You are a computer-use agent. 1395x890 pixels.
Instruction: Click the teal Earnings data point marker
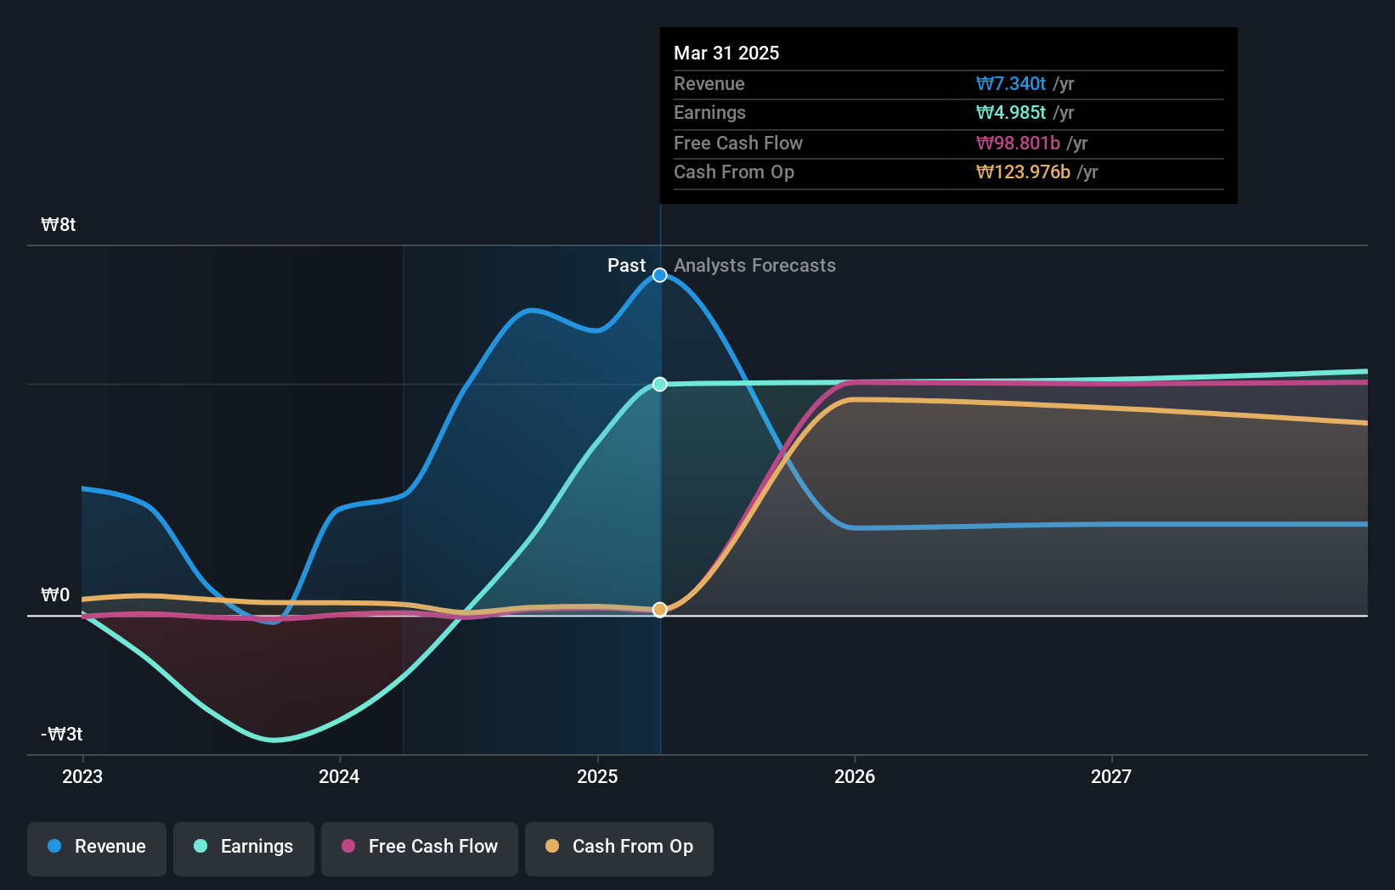pos(660,385)
